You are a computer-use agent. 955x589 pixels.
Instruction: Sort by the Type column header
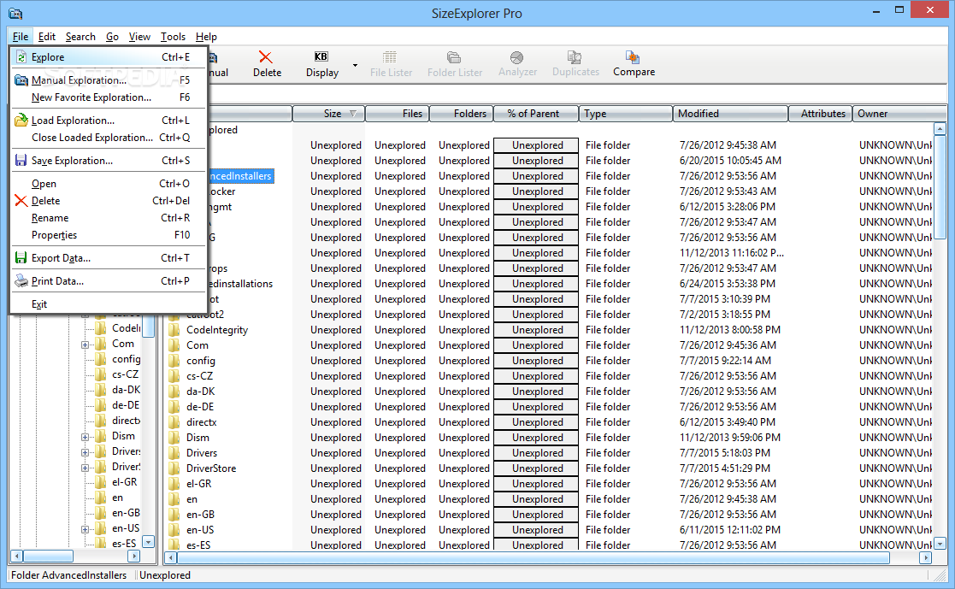pyautogui.click(x=626, y=114)
